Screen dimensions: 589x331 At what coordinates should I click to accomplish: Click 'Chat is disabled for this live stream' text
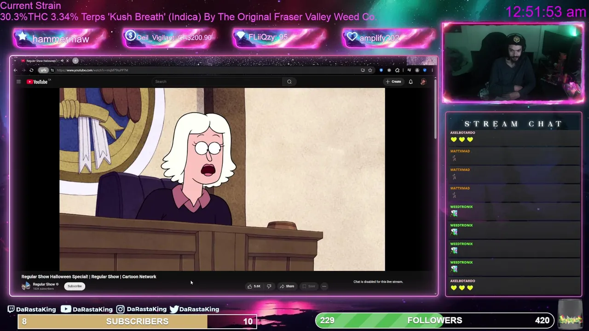[x=378, y=282]
